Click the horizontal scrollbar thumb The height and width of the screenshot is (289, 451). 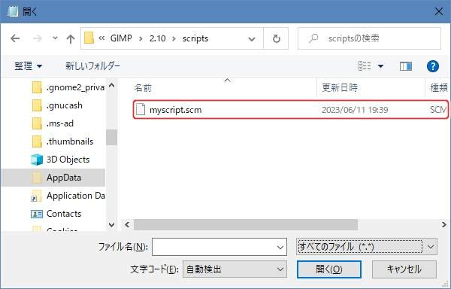[x=246, y=224]
